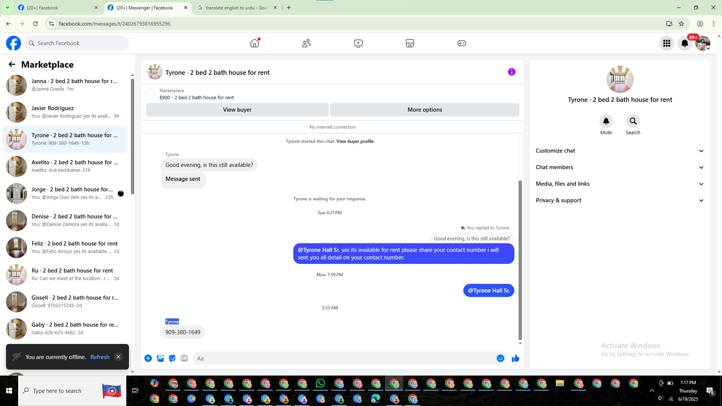Open Chrome profile icon in toolbar
The image size is (722, 406).
click(700, 24)
